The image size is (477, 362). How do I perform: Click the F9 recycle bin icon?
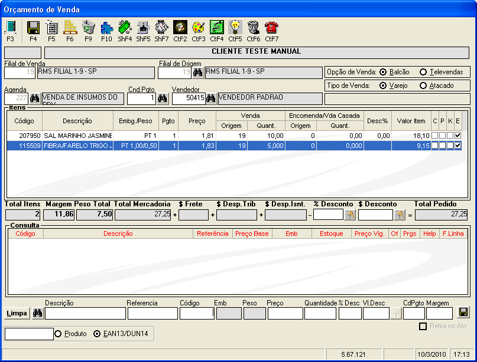88,28
